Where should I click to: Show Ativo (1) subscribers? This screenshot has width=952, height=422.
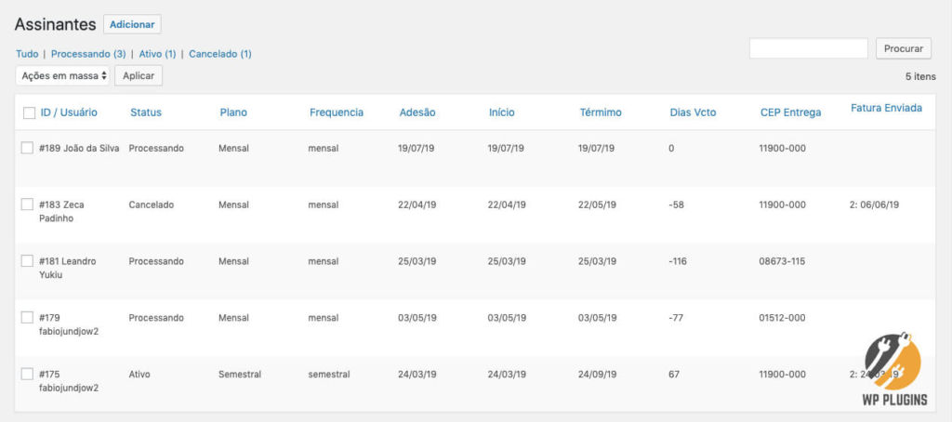click(x=157, y=54)
